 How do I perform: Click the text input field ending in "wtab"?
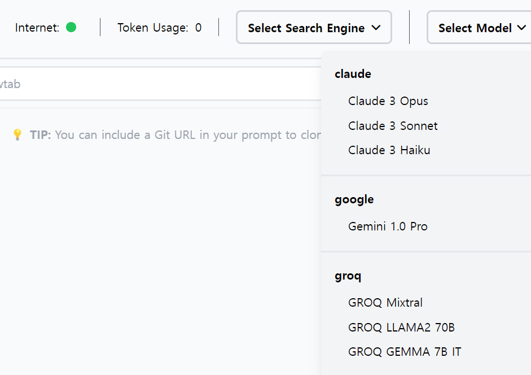point(158,84)
